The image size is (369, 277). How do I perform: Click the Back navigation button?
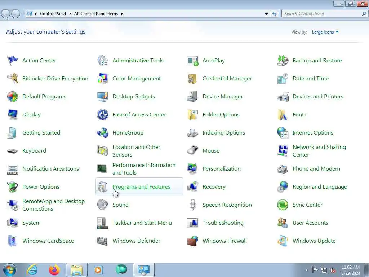[5, 14]
